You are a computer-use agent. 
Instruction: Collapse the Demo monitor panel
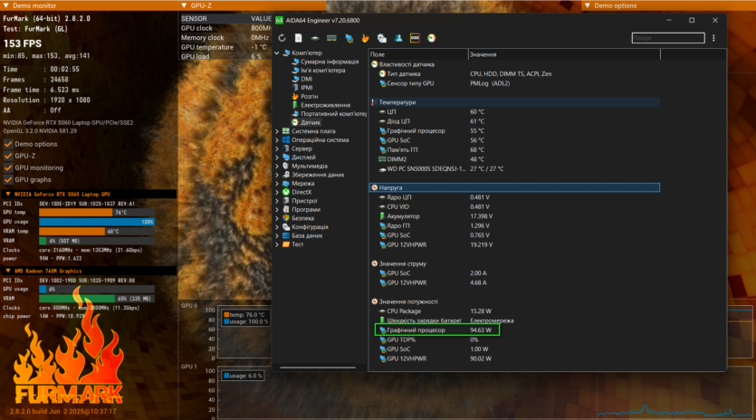5,5
